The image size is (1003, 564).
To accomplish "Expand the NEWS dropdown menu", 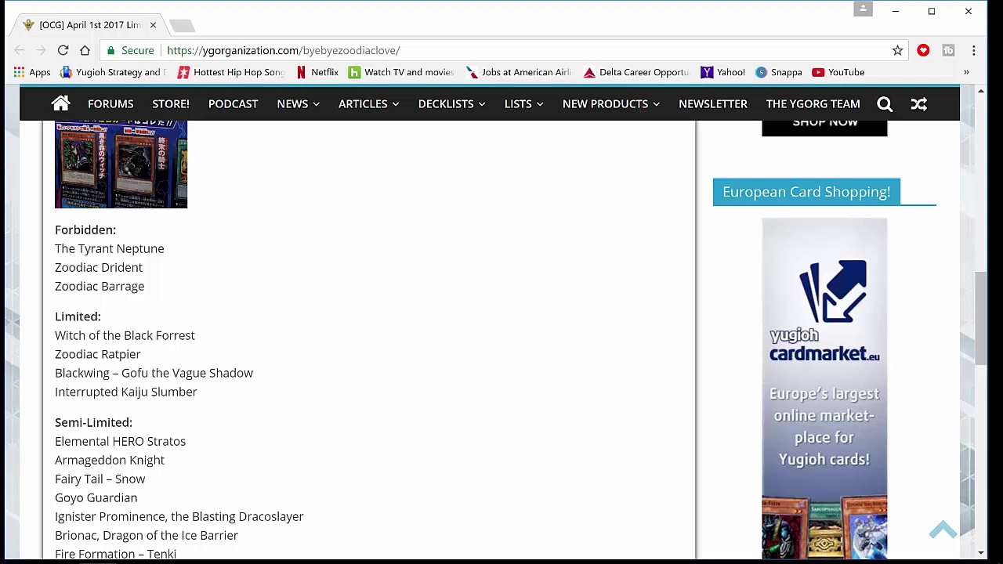I will pyautogui.click(x=298, y=103).
